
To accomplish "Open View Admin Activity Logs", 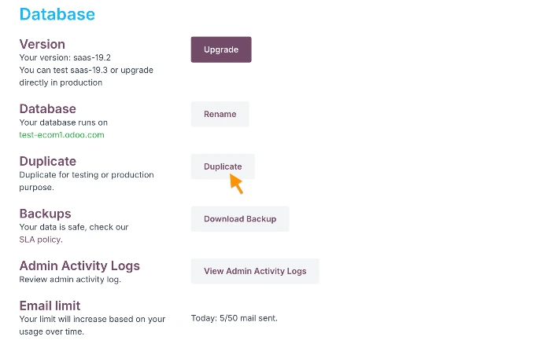I will pyautogui.click(x=255, y=271).
